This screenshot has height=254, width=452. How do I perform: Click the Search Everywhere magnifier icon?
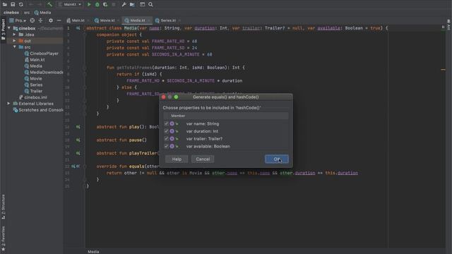click(x=150, y=4)
